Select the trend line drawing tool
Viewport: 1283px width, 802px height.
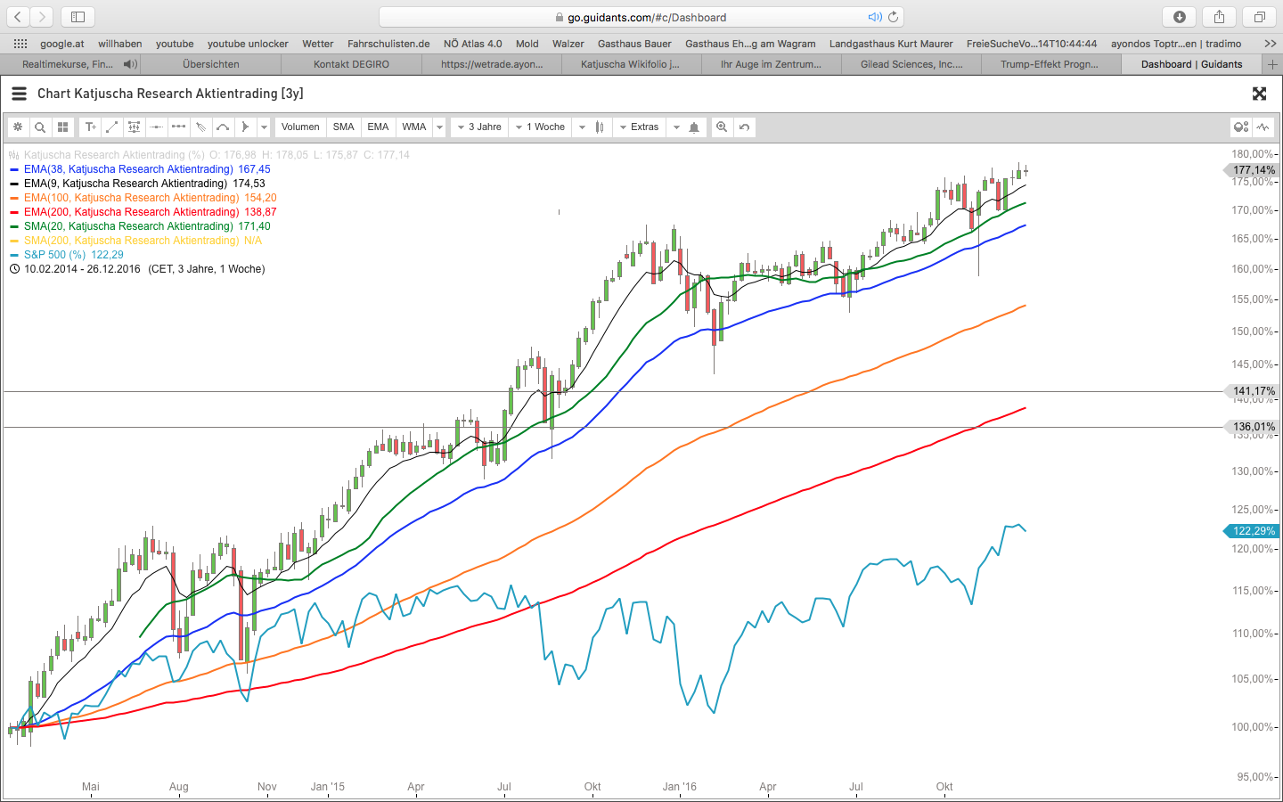[x=112, y=127]
